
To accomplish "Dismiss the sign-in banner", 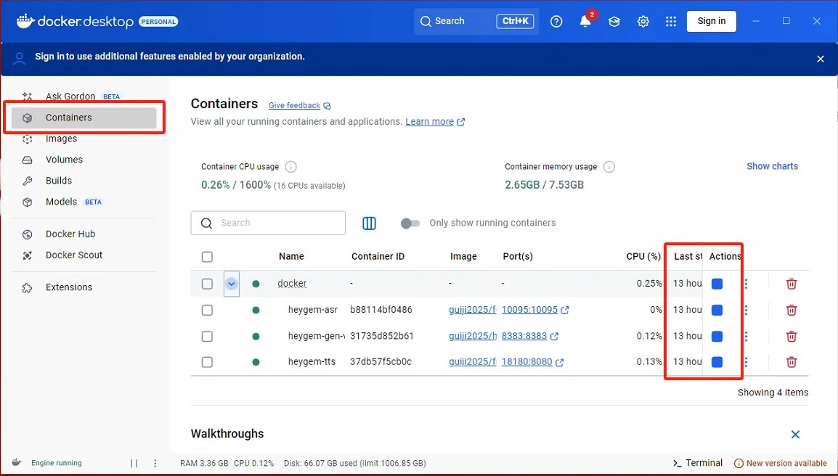I will click(821, 59).
